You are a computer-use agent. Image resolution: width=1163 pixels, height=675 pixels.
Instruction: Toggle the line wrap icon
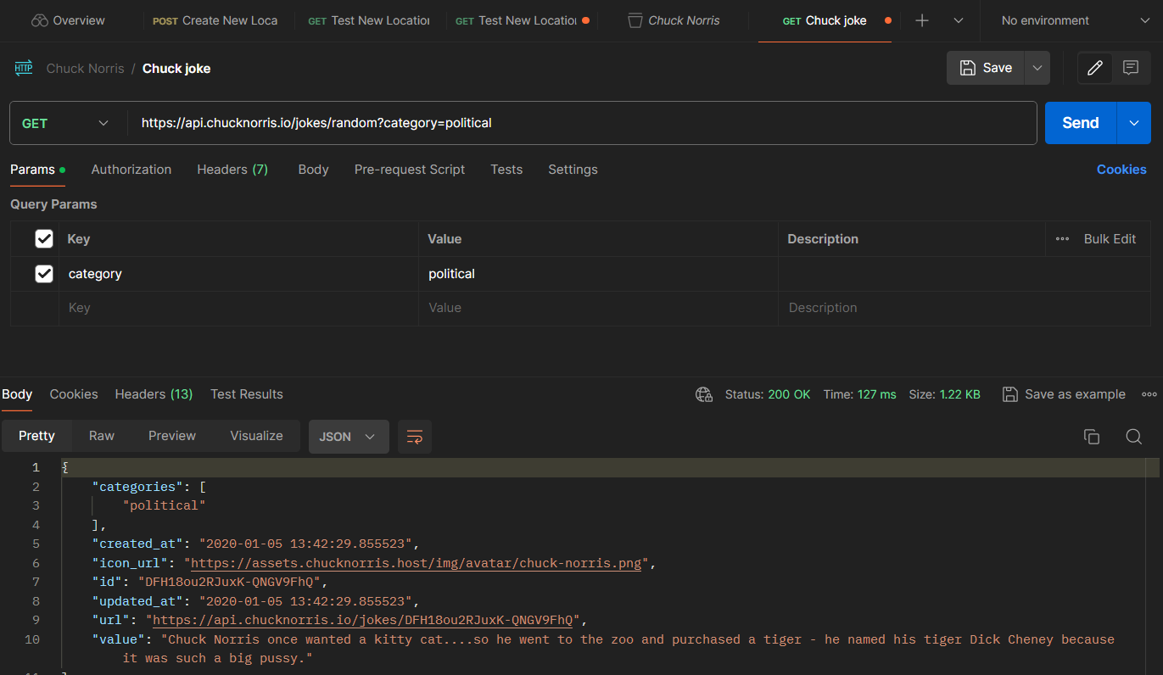click(415, 437)
